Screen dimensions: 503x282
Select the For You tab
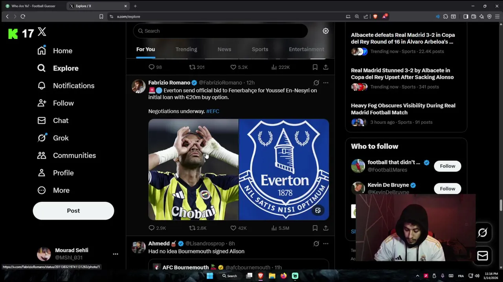coord(145,49)
